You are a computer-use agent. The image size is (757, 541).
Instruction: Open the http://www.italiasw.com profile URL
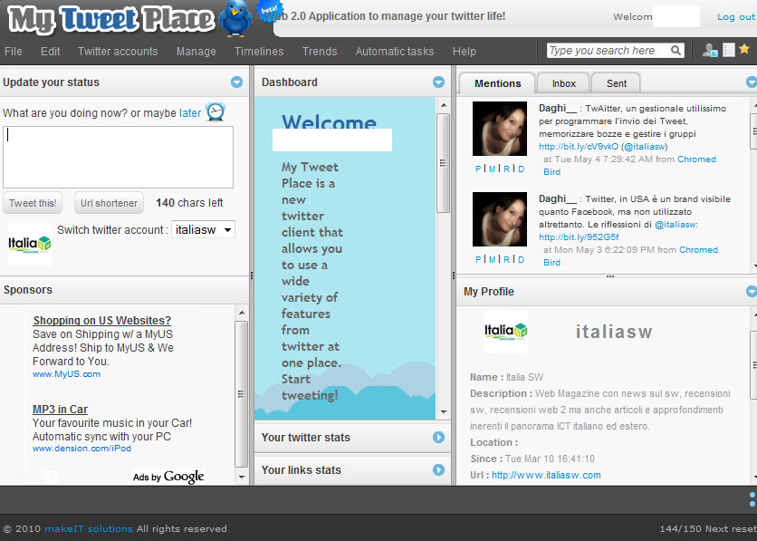click(547, 475)
